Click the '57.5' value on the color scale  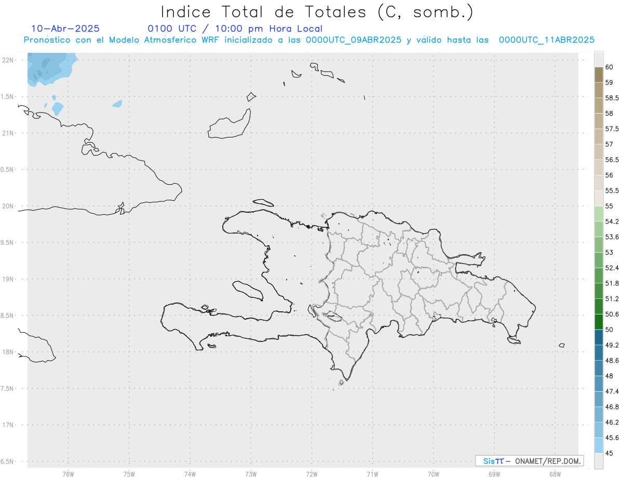pos(612,129)
